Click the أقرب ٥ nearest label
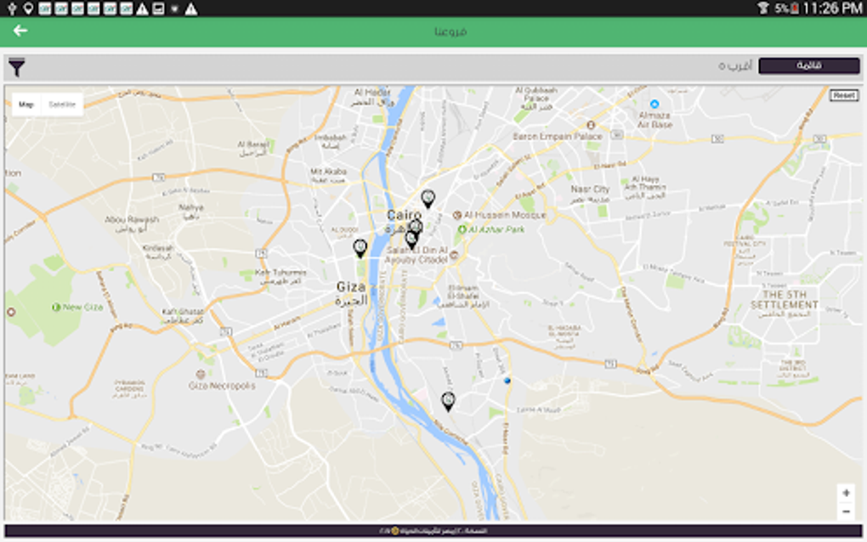Image resolution: width=867 pixels, height=542 pixels. pos(735,66)
